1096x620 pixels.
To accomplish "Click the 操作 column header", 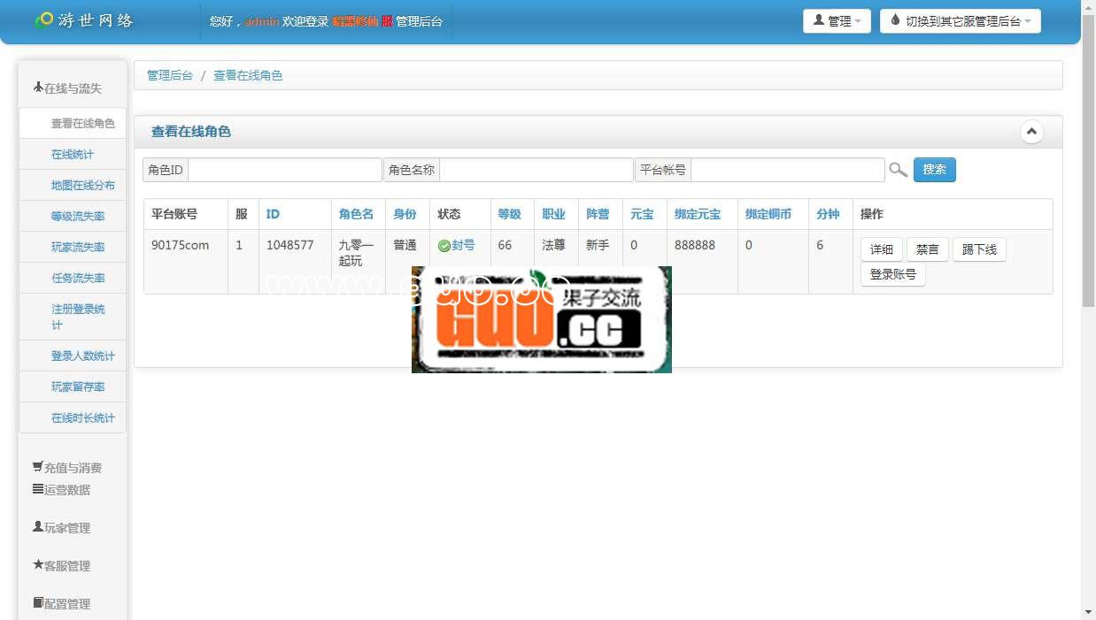I will pyautogui.click(x=872, y=214).
